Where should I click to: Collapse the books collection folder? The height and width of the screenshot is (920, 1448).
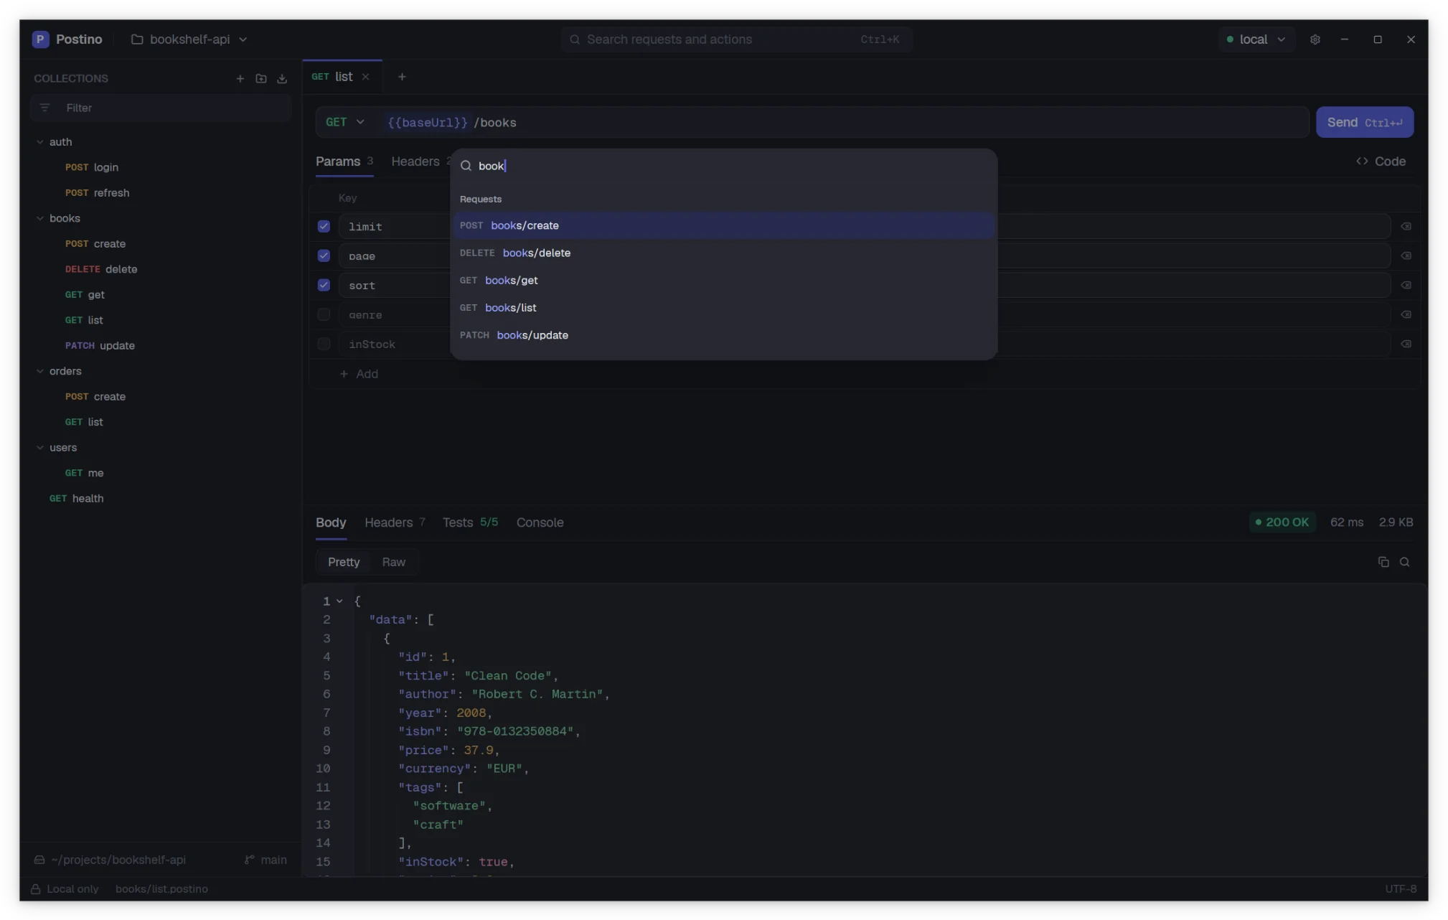point(40,218)
